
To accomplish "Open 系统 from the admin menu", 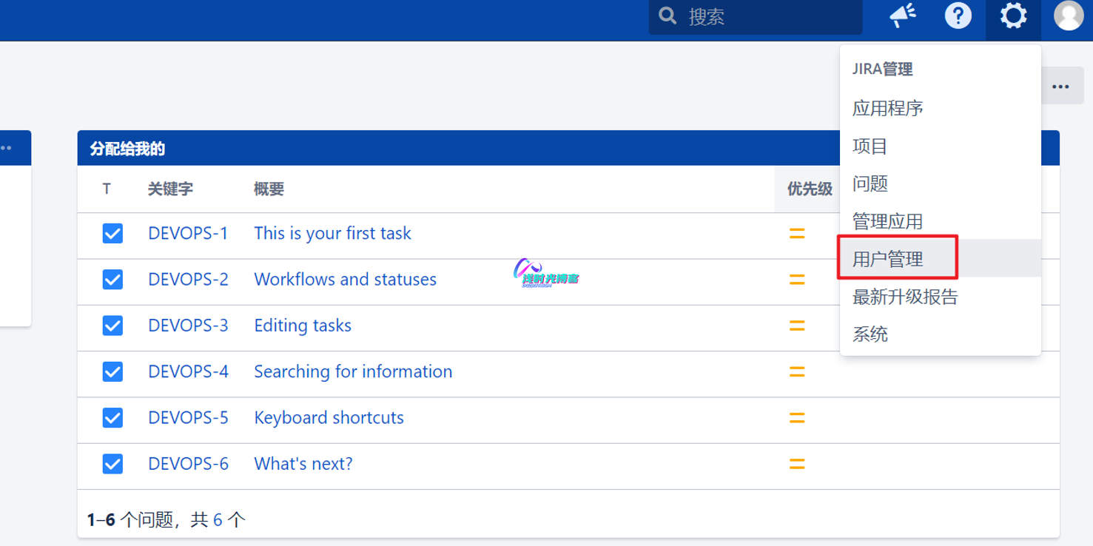I will click(x=870, y=334).
